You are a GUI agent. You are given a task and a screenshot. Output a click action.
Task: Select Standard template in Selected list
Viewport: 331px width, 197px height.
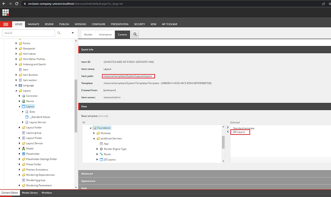click(244, 128)
